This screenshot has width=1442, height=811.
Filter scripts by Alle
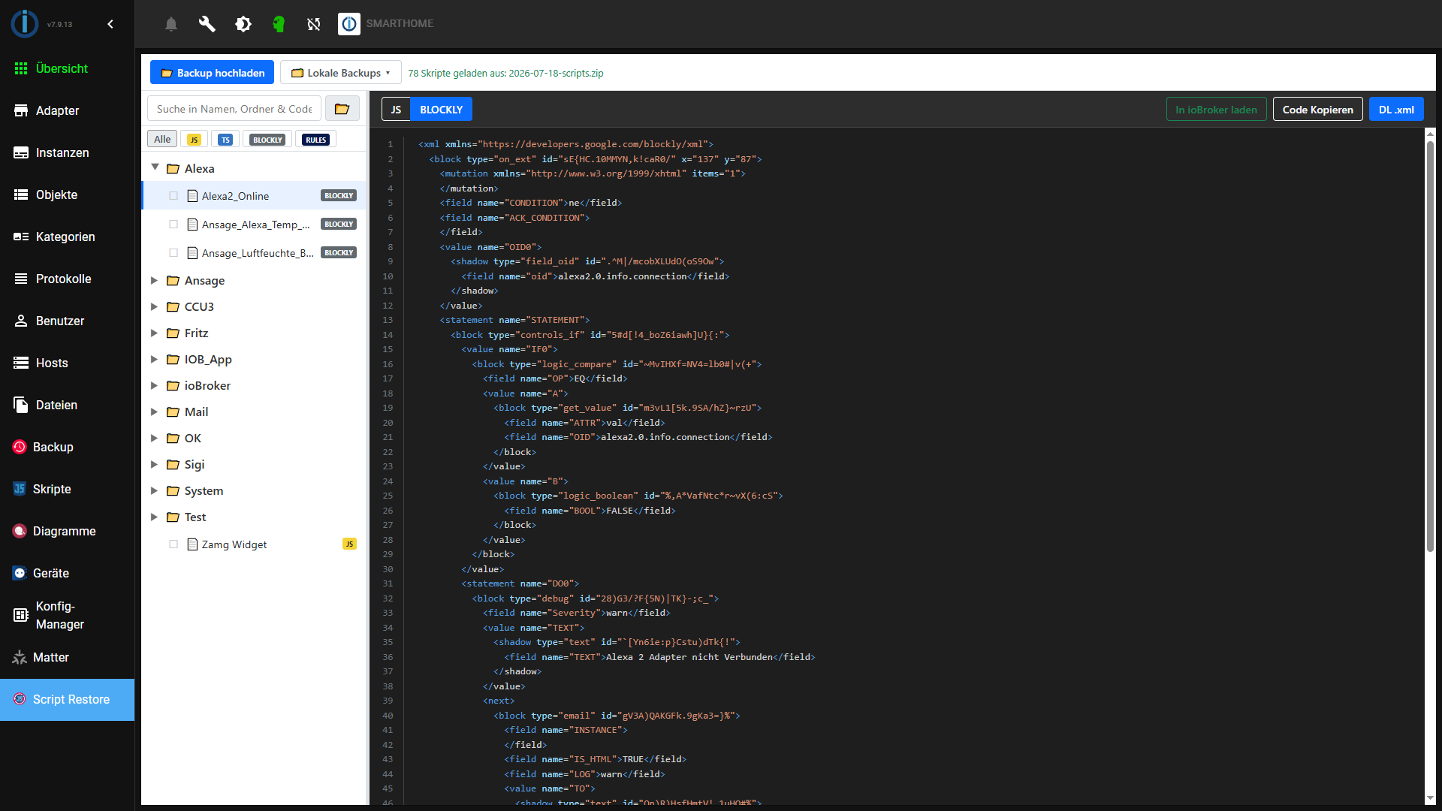point(162,139)
